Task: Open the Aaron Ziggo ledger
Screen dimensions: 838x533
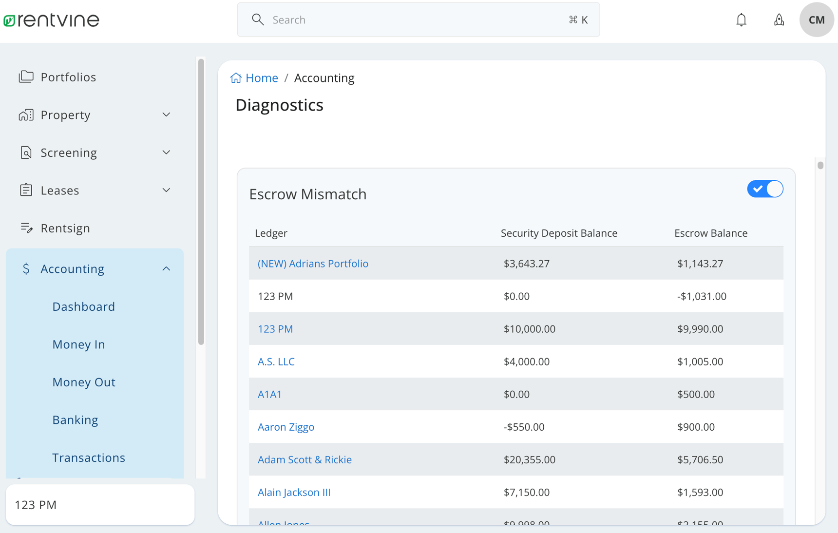Action: click(x=286, y=427)
